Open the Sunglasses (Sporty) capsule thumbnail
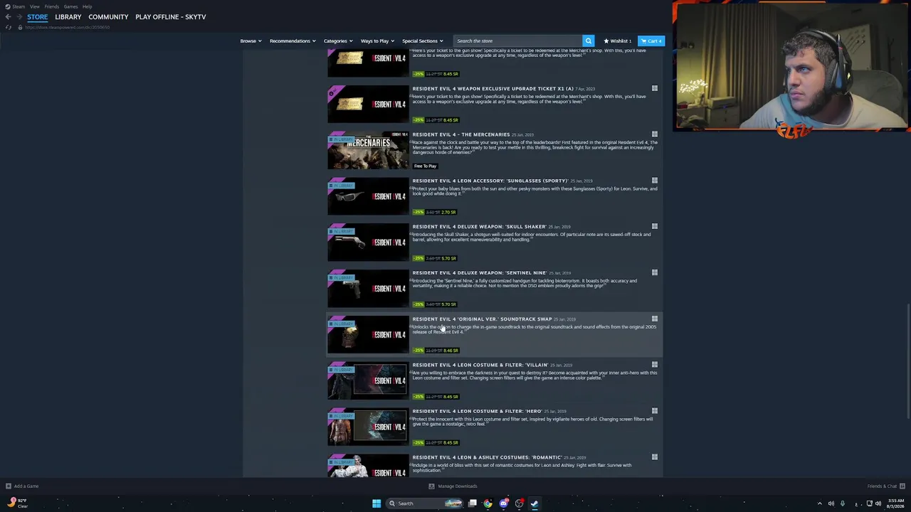 (x=369, y=196)
